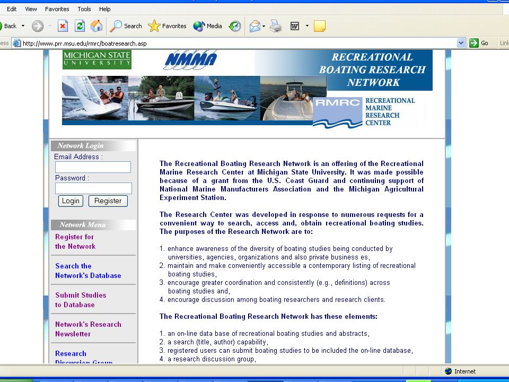The image size is (509, 382).
Task: Print the page with the printer icon
Action: [x=276, y=26]
